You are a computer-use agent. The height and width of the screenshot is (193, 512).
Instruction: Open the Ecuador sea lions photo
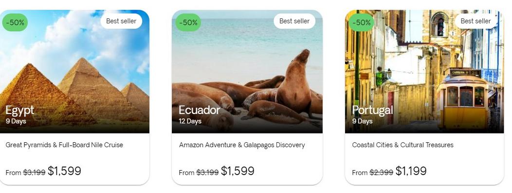(x=247, y=71)
